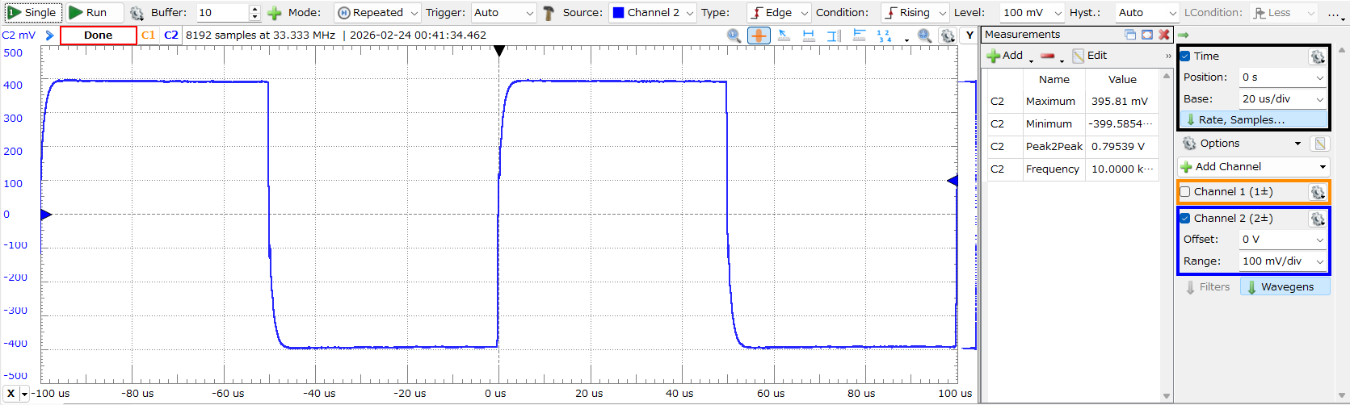1350x405 pixels.
Task: Click the Buffer number input field
Action: (x=222, y=13)
